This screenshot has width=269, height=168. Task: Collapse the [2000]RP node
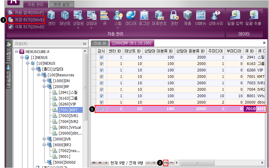[44, 86]
